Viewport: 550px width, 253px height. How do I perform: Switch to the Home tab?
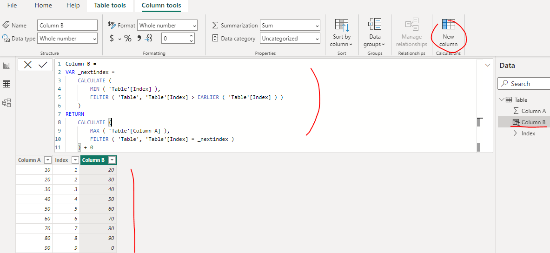[x=43, y=6]
